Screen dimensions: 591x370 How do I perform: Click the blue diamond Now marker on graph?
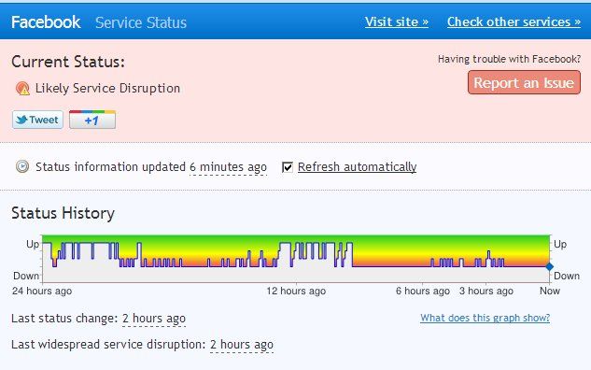coord(550,266)
